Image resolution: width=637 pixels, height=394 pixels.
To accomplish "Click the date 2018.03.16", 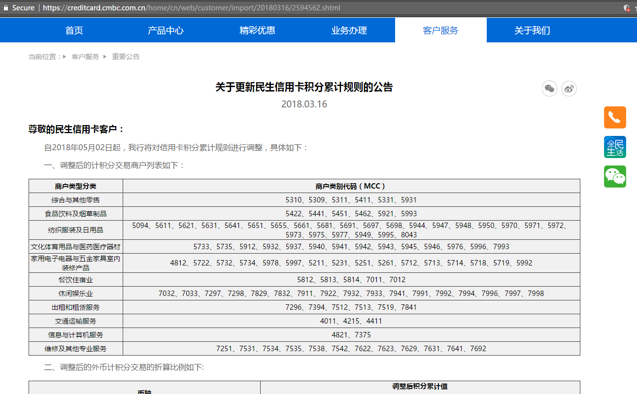I will [304, 104].
